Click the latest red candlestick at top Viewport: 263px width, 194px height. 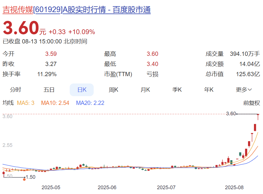click(258, 116)
